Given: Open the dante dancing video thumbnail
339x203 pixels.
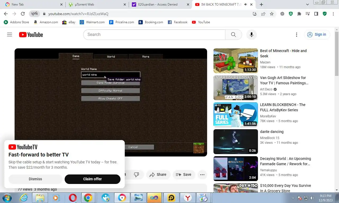Looking at the screenshot, I should [236, 142].
